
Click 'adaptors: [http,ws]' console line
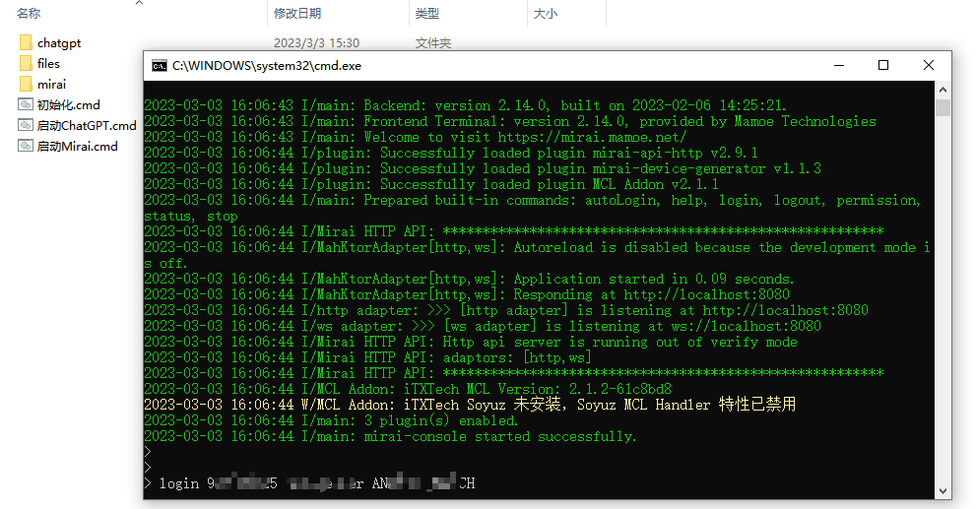coord(368,357)
